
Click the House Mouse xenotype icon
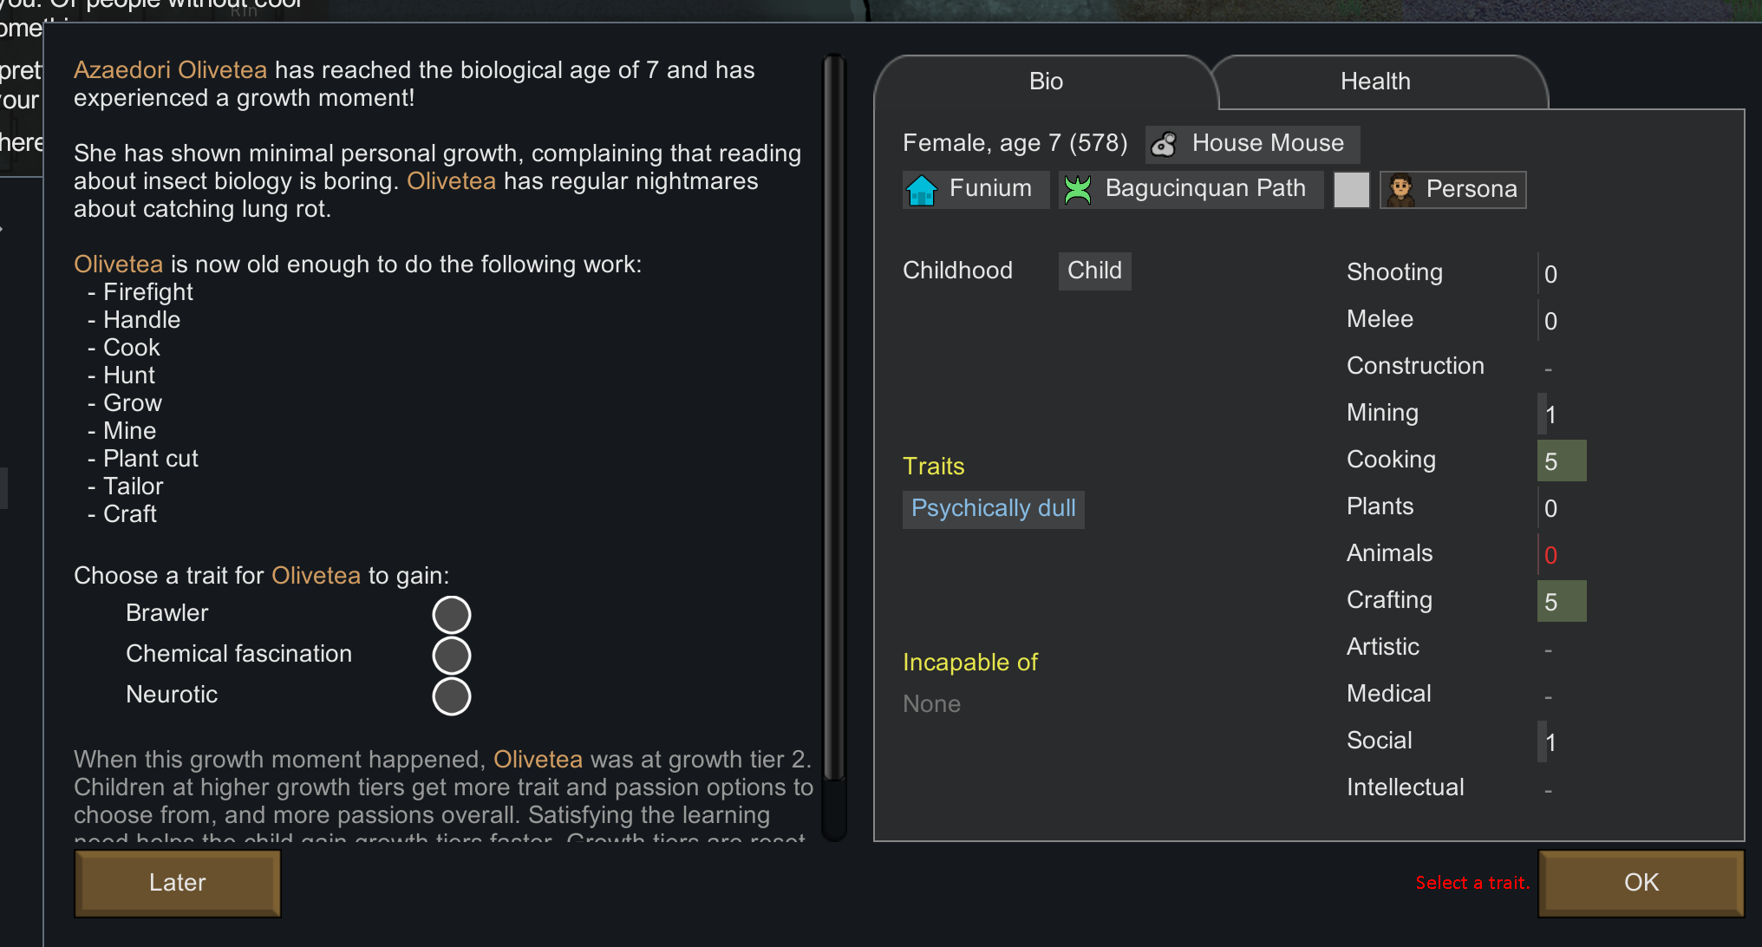1165,144
